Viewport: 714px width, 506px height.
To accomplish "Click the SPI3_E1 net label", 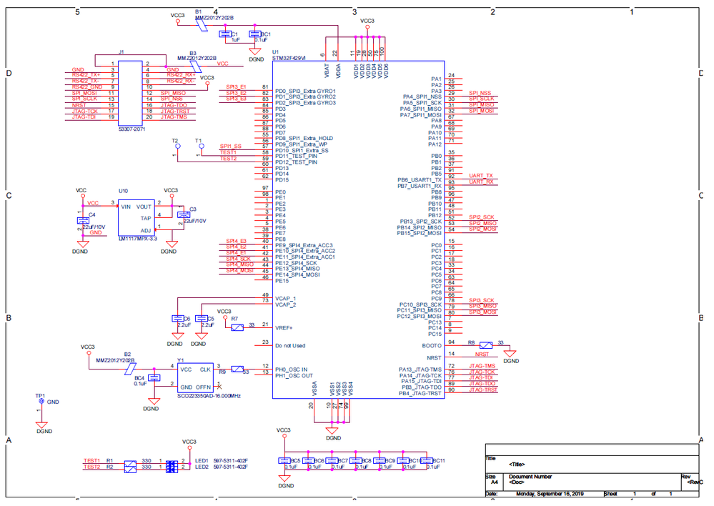I will click(x=237, y=87).
